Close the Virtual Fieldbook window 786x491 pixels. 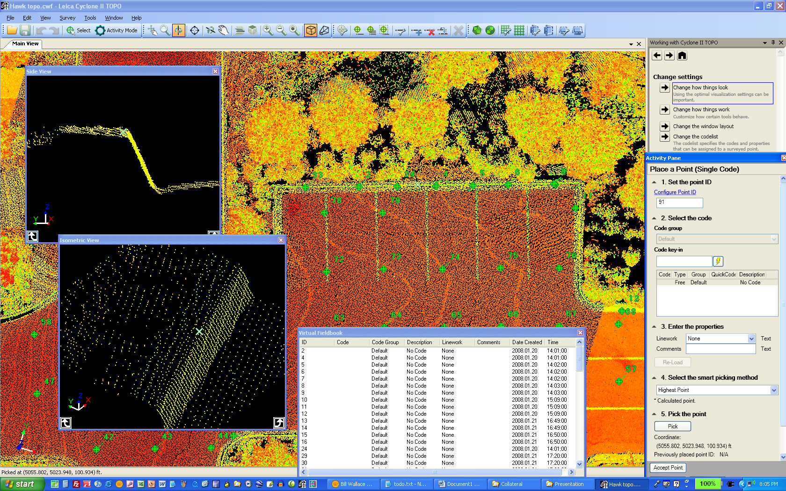click(580, 333)
